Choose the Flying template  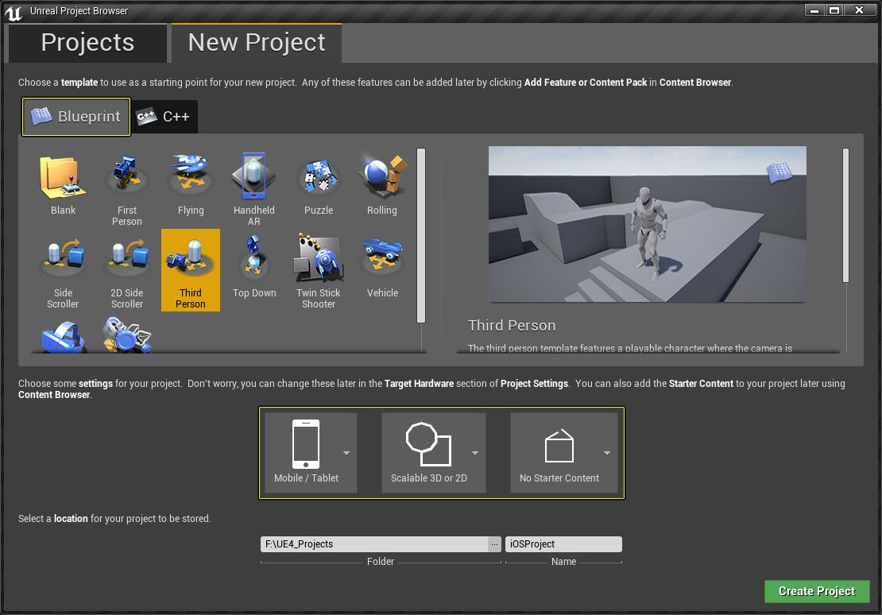pyautogui.click(x=190, y=183)
